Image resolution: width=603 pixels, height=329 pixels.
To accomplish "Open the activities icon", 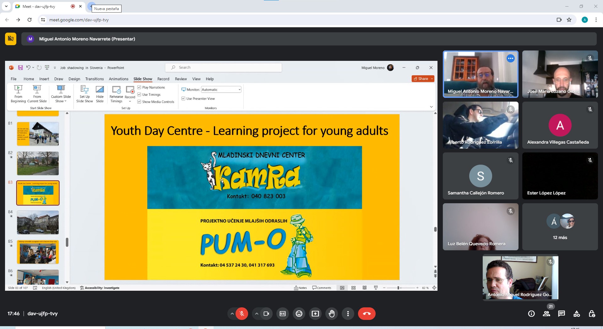I will pos(577,314).
